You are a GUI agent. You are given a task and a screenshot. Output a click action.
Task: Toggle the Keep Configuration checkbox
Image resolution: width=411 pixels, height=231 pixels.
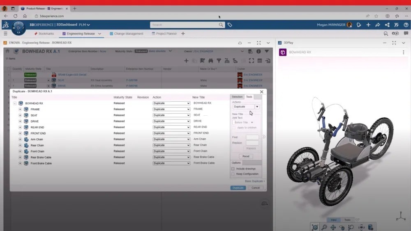233,174
